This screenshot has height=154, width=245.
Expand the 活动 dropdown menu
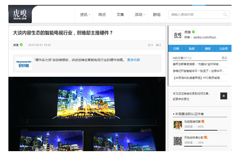[x=140, y=15]
